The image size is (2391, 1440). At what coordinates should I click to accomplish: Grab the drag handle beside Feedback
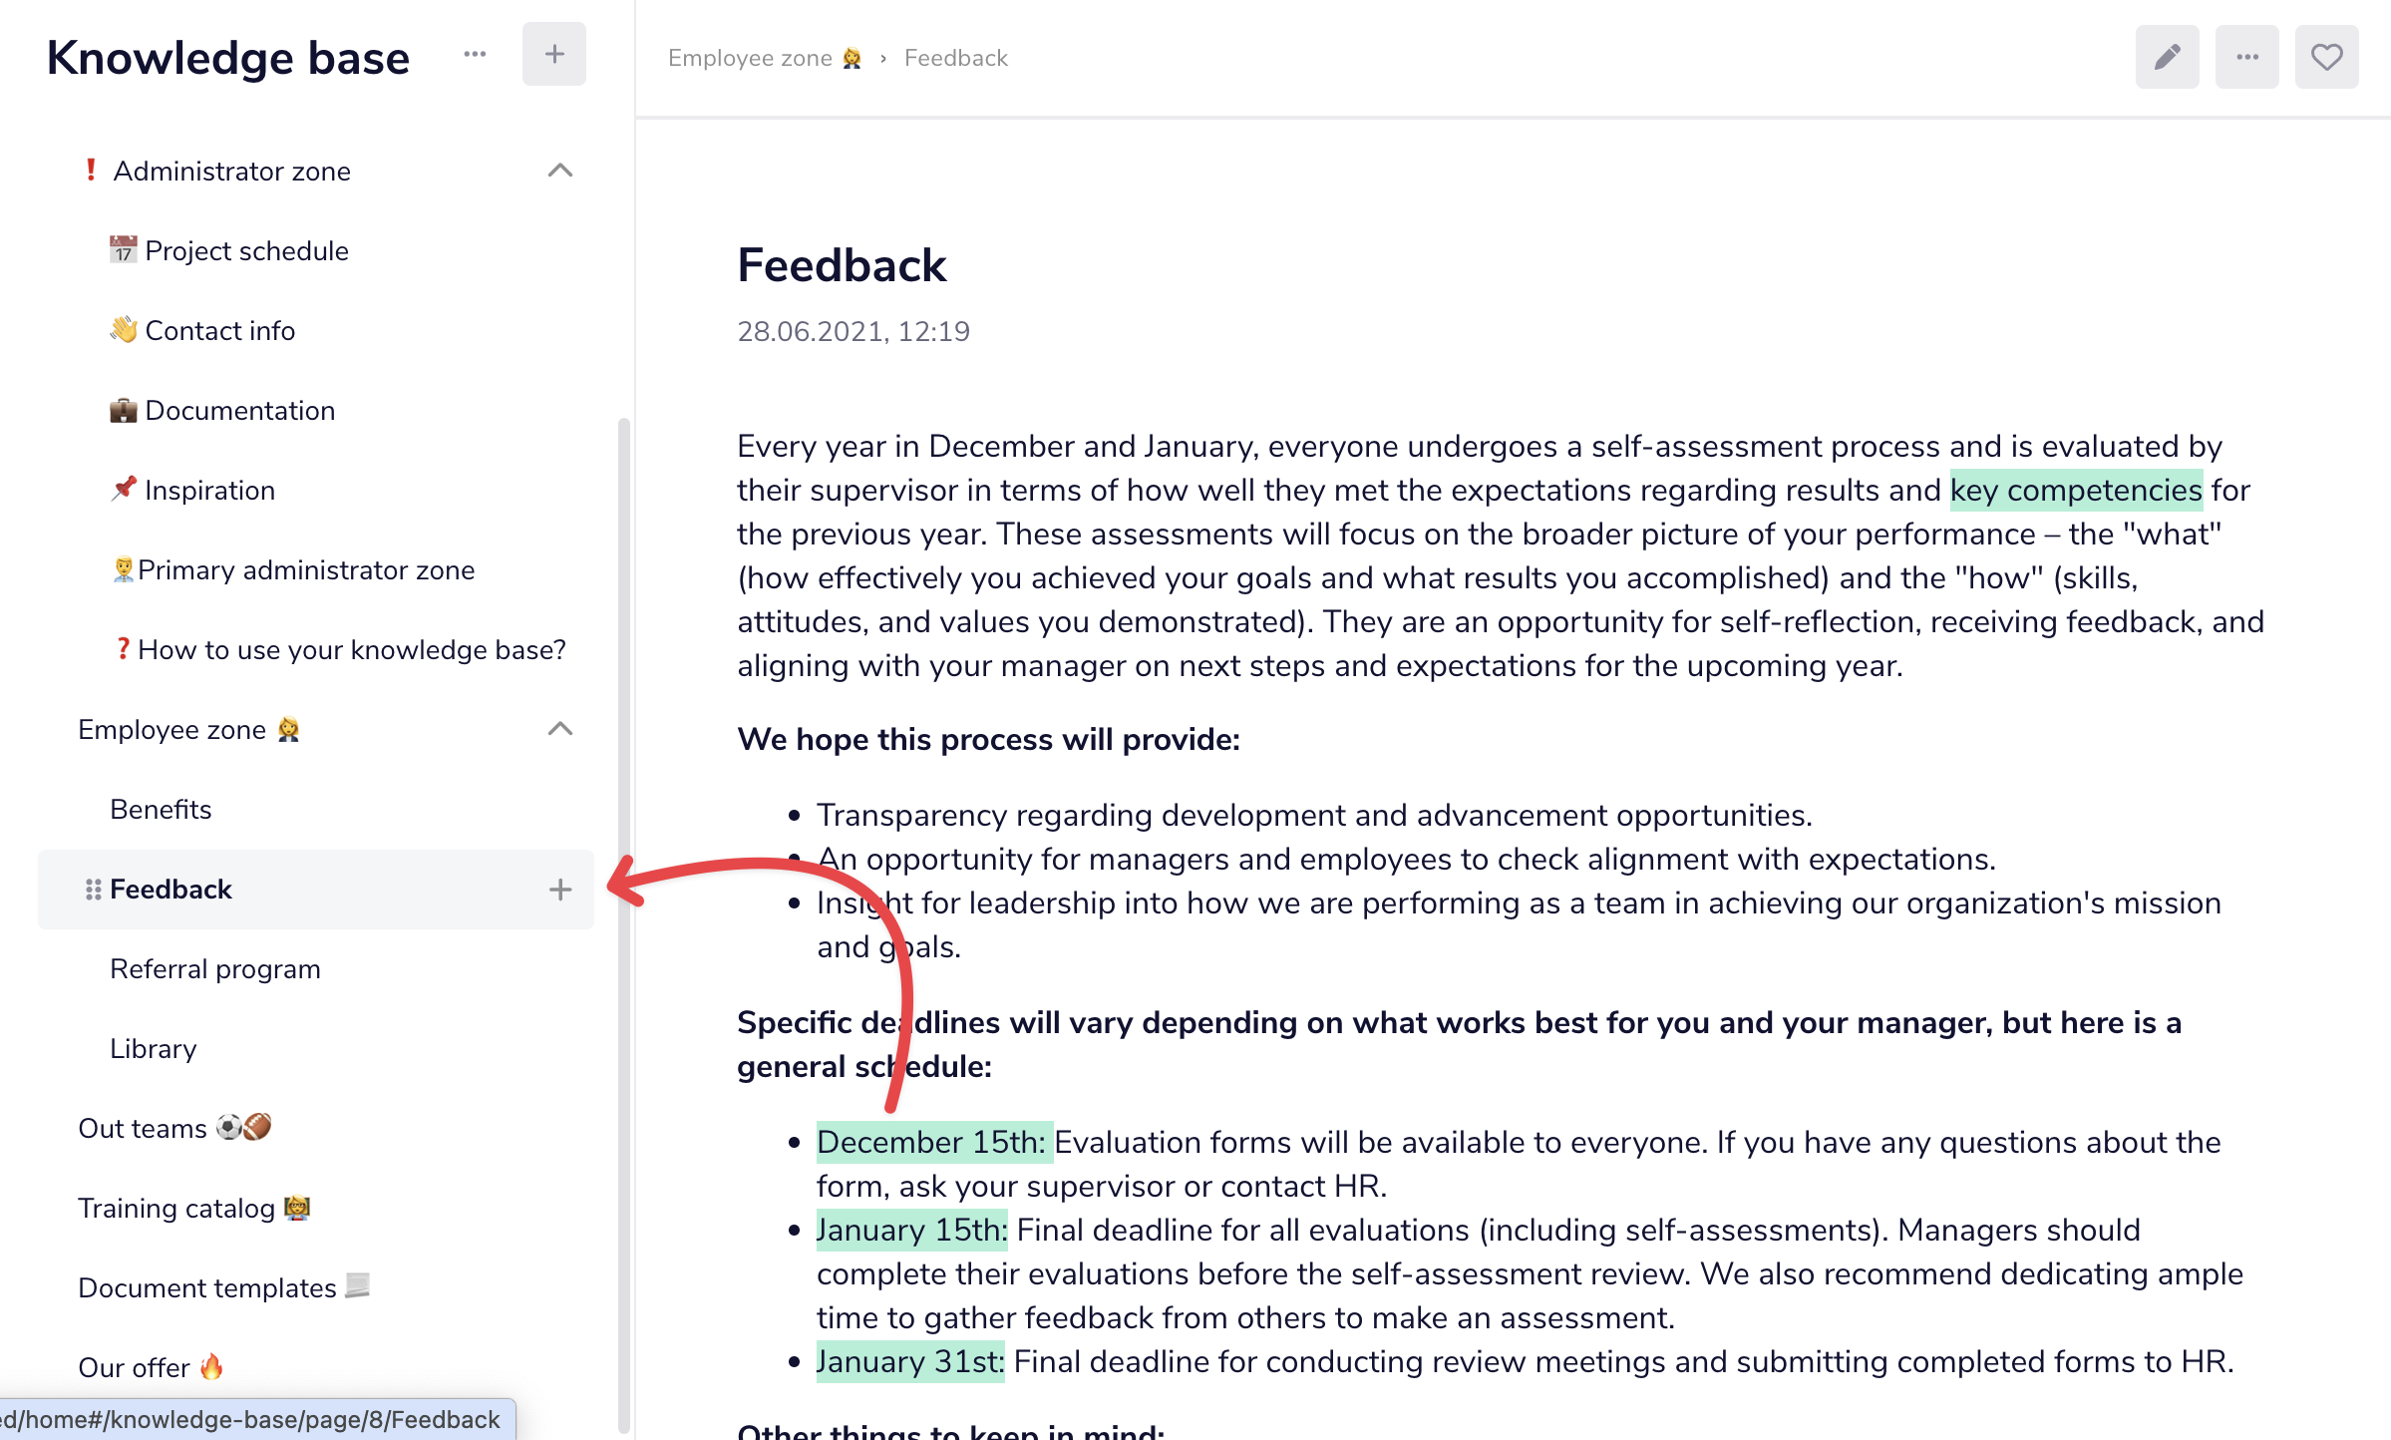tap(93, 890)
